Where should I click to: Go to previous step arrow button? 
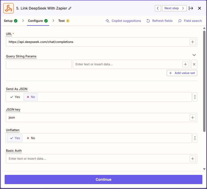click(158, 8)
